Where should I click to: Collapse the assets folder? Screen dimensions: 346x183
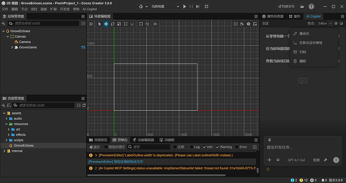click(4, 113)
